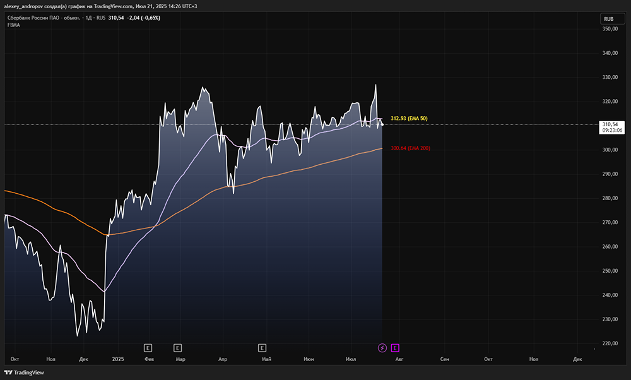Image resolution: width=631 pixels, height=380 pixels.
Task: Click the Сбербанк России ПАО symbol title
Action: [44, 18]
